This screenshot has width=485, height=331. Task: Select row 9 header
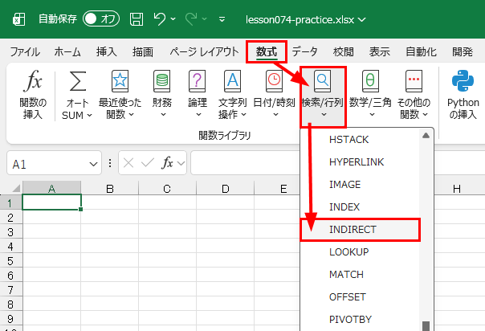pyautogui.click(x=10, y=319)
